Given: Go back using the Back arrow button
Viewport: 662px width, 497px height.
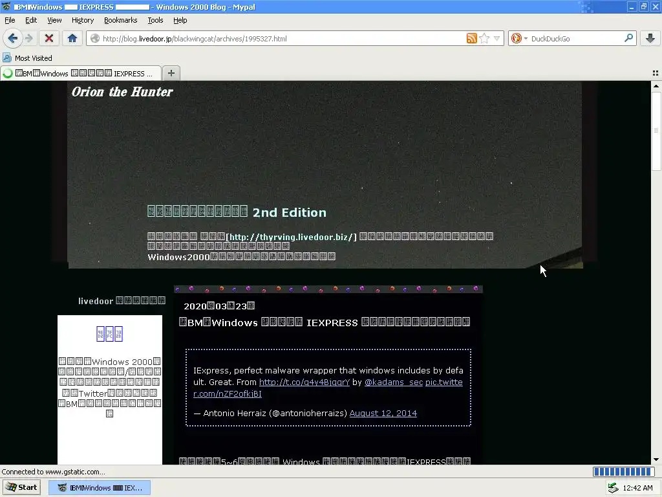Looking at the screenshot, I should tap(13, 38).
